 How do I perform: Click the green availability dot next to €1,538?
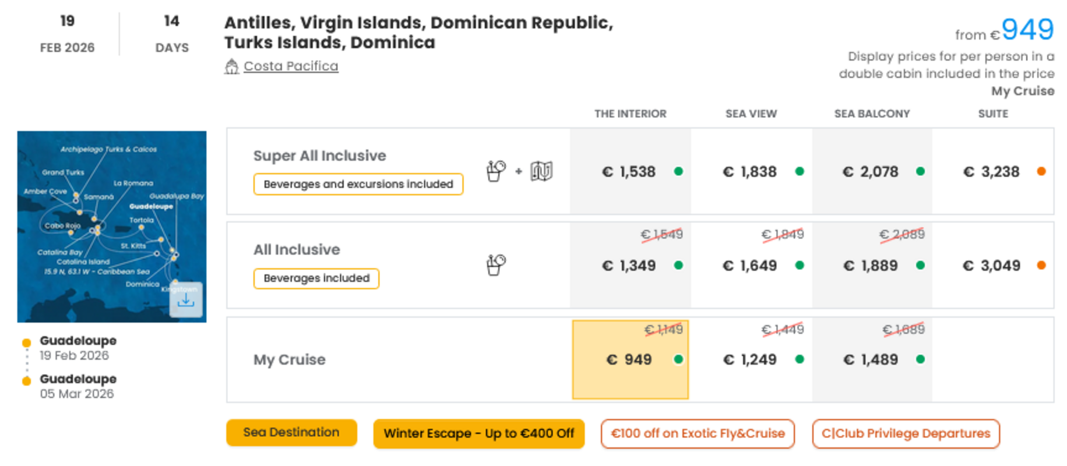point(678,171)
